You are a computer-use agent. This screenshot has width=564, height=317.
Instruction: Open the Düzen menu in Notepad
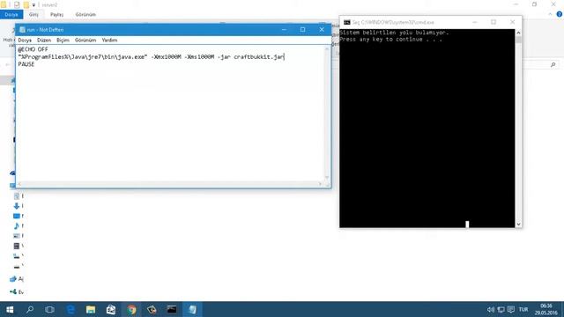pyautogui.click(x=44, y=41)
